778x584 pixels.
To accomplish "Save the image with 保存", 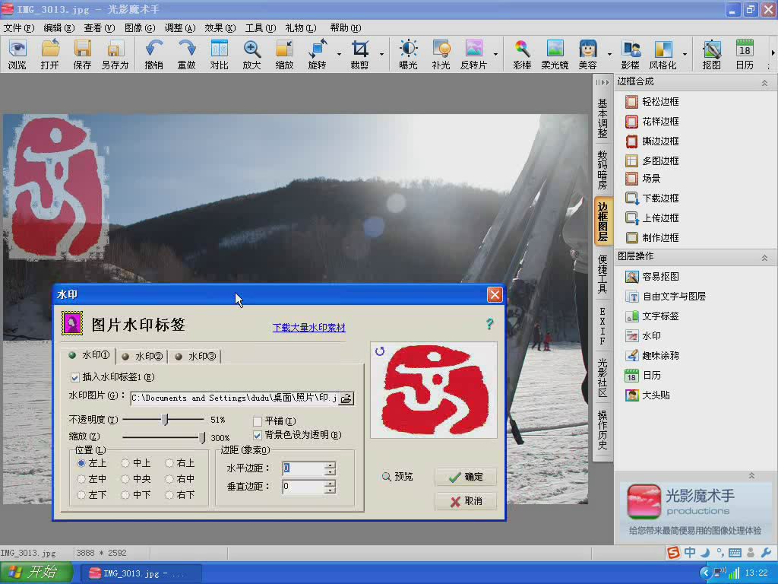I will [82, 54].
